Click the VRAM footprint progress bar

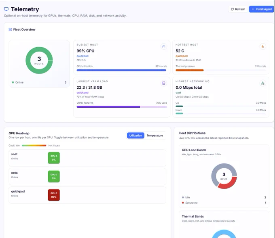click(122, 107)
